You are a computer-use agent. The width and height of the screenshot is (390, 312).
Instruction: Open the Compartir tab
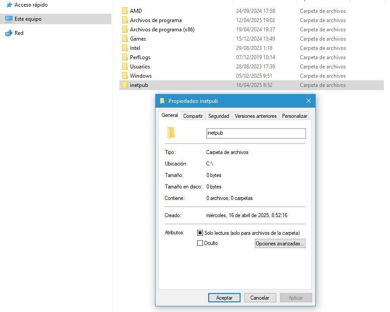(193, 116)
